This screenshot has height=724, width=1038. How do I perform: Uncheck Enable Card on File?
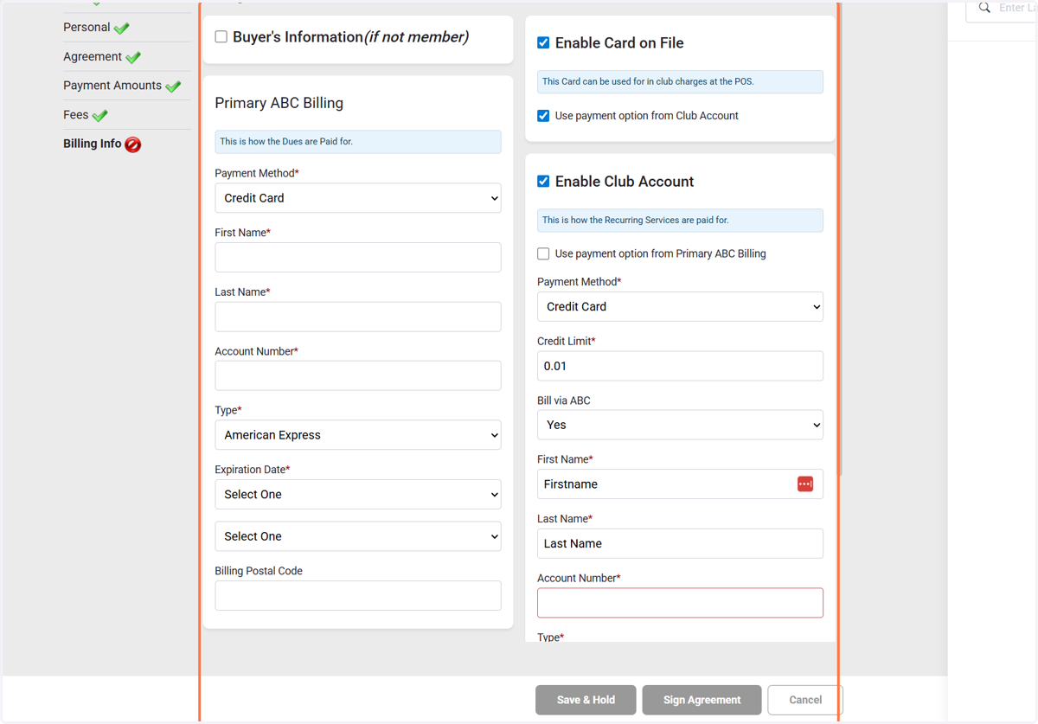(x=543, y=42)
